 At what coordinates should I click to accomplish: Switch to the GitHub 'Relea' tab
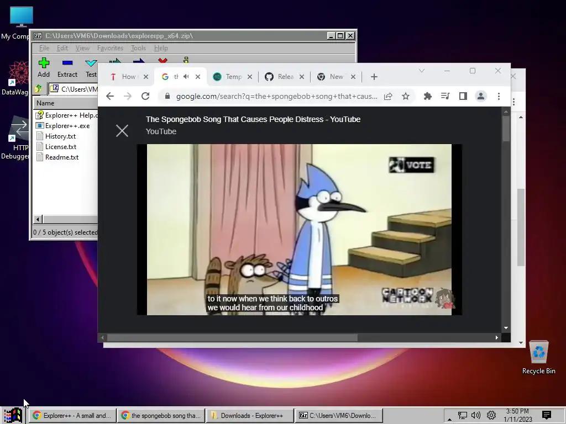click(285, 77)
